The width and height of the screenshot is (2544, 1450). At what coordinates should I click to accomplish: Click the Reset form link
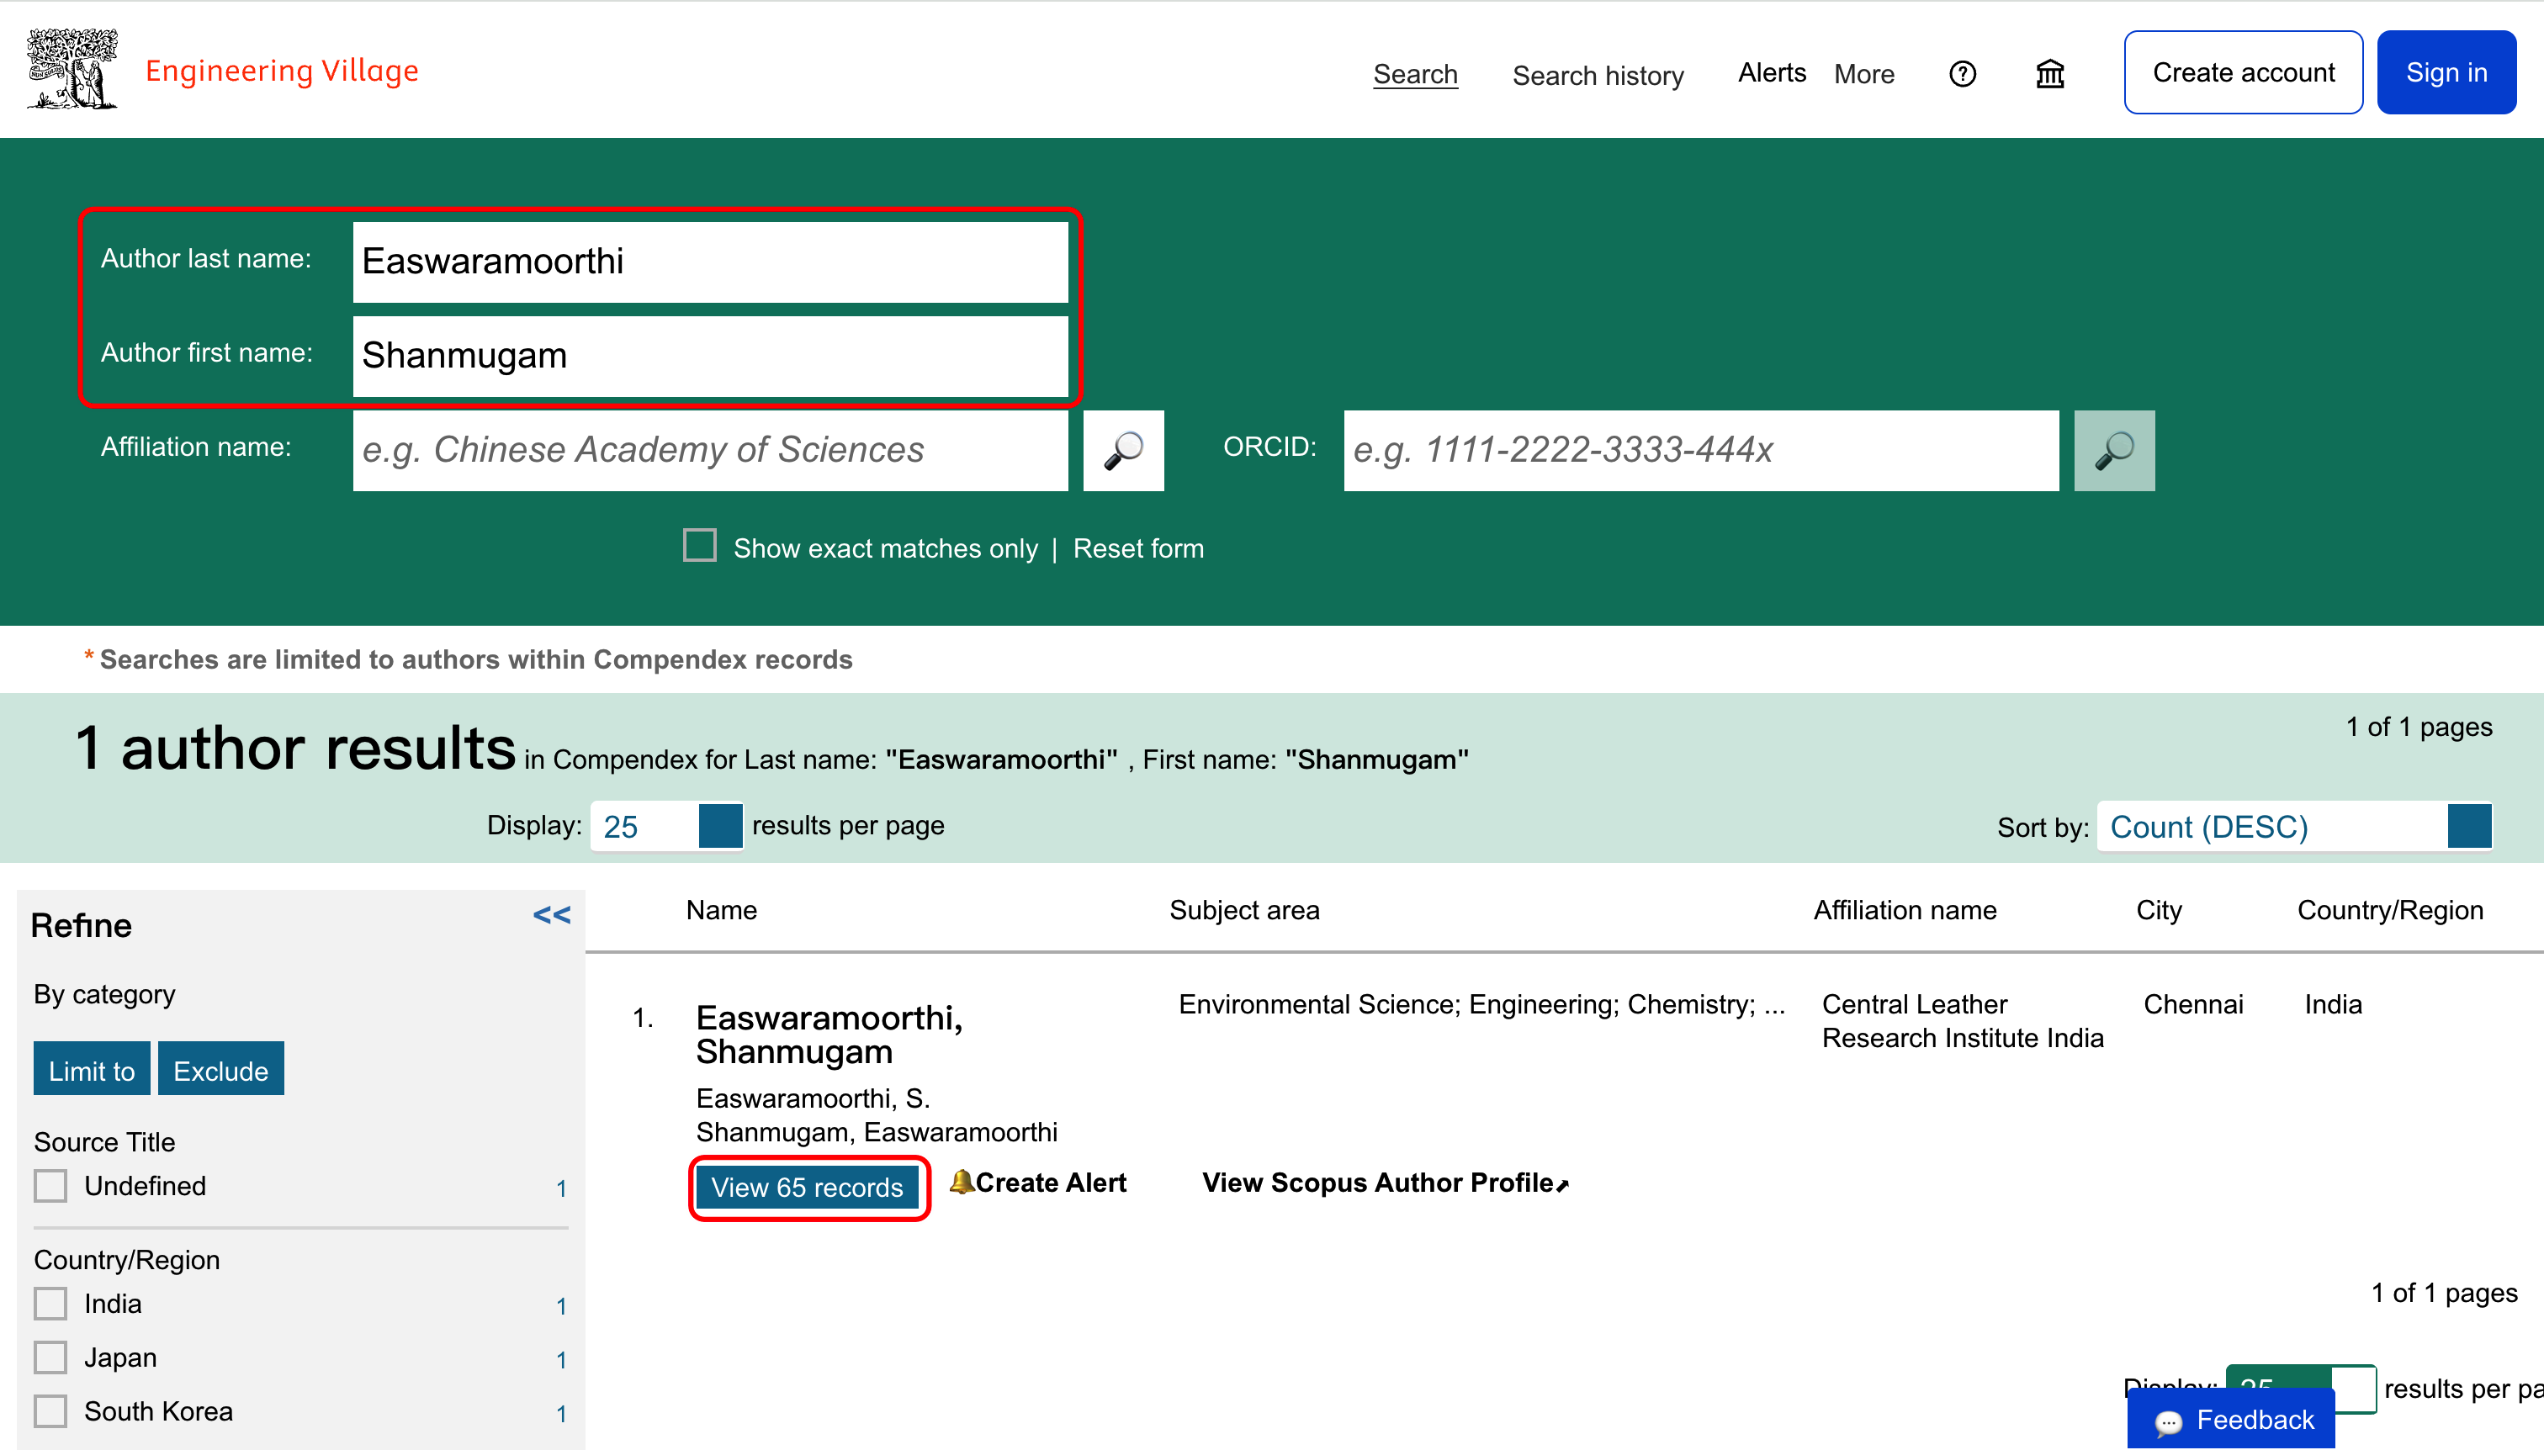coord(1137,548)
